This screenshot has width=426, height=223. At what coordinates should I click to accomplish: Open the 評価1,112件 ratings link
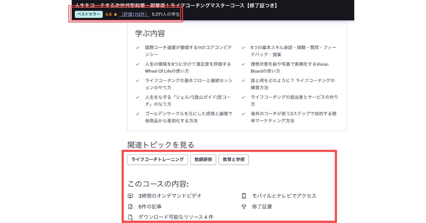[x=133, y=14]
